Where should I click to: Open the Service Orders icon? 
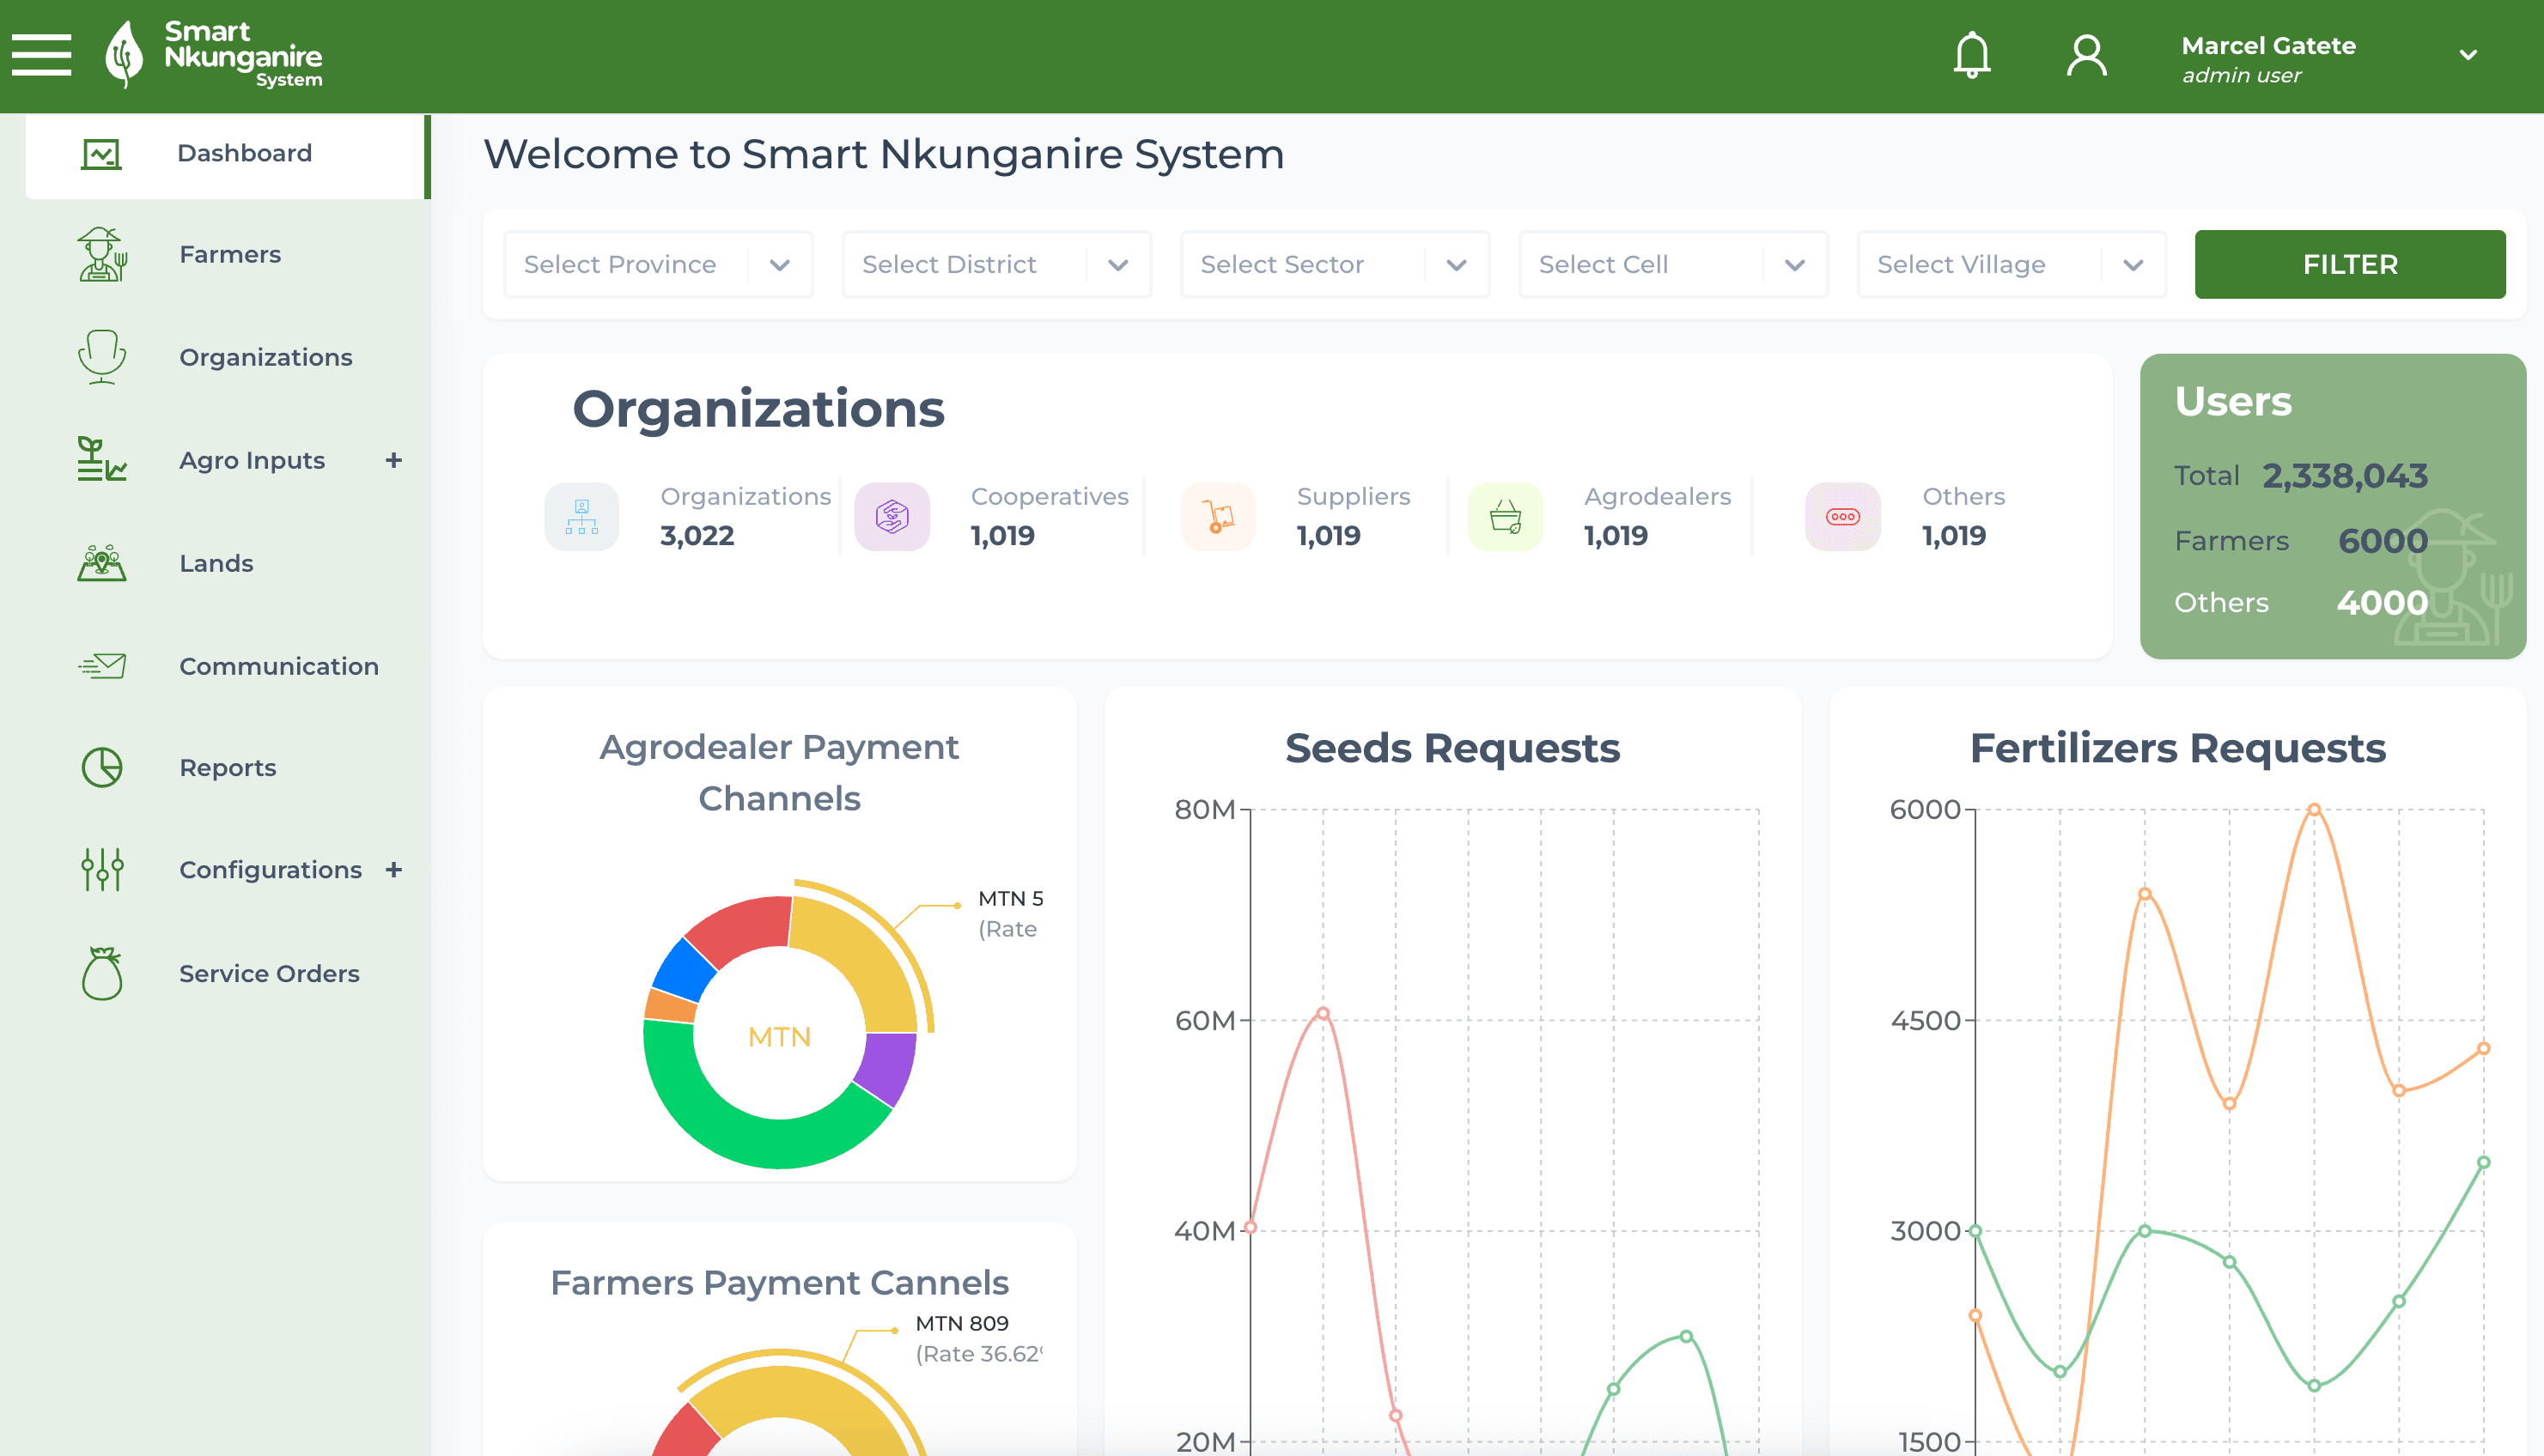tap(101, 974)
